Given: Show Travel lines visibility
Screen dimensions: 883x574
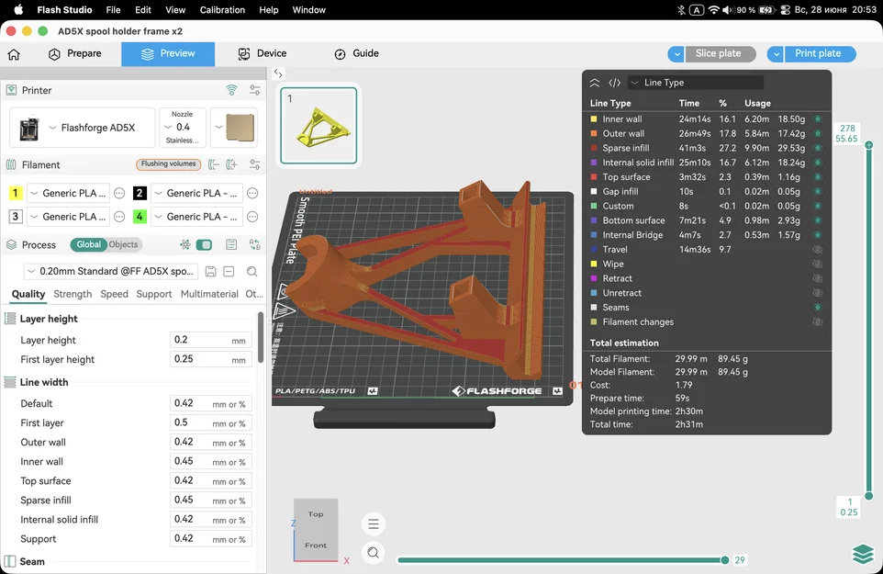Looking at the screenshot, I should 818,250.
